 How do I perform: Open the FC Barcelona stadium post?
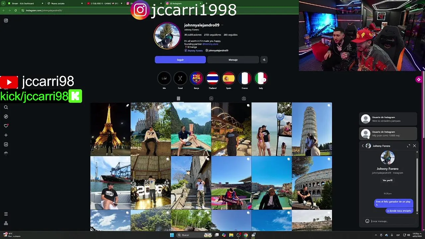pyautogui.click(x=231, y=183)
